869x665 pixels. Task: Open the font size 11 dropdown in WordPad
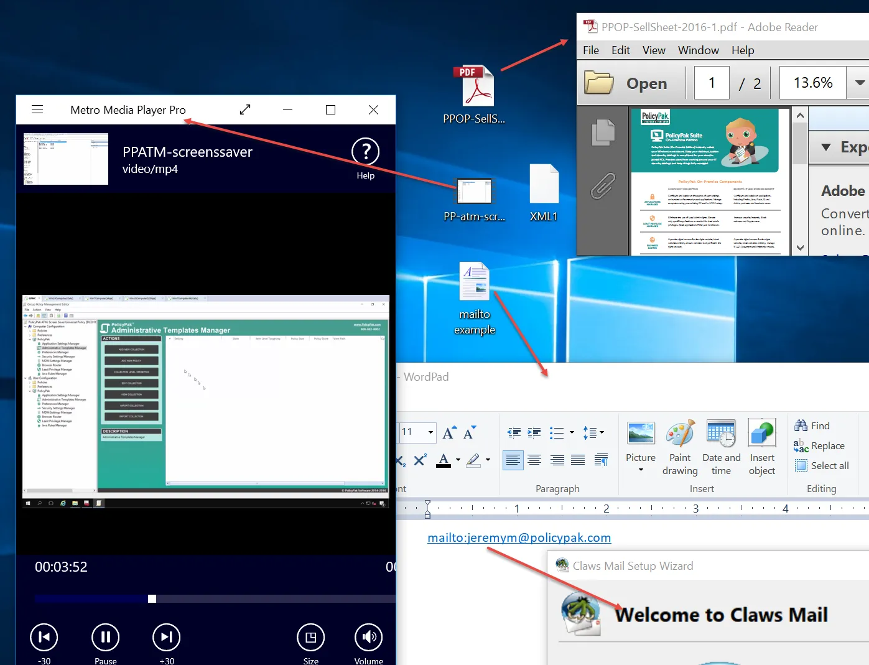[x=430, y=432]
